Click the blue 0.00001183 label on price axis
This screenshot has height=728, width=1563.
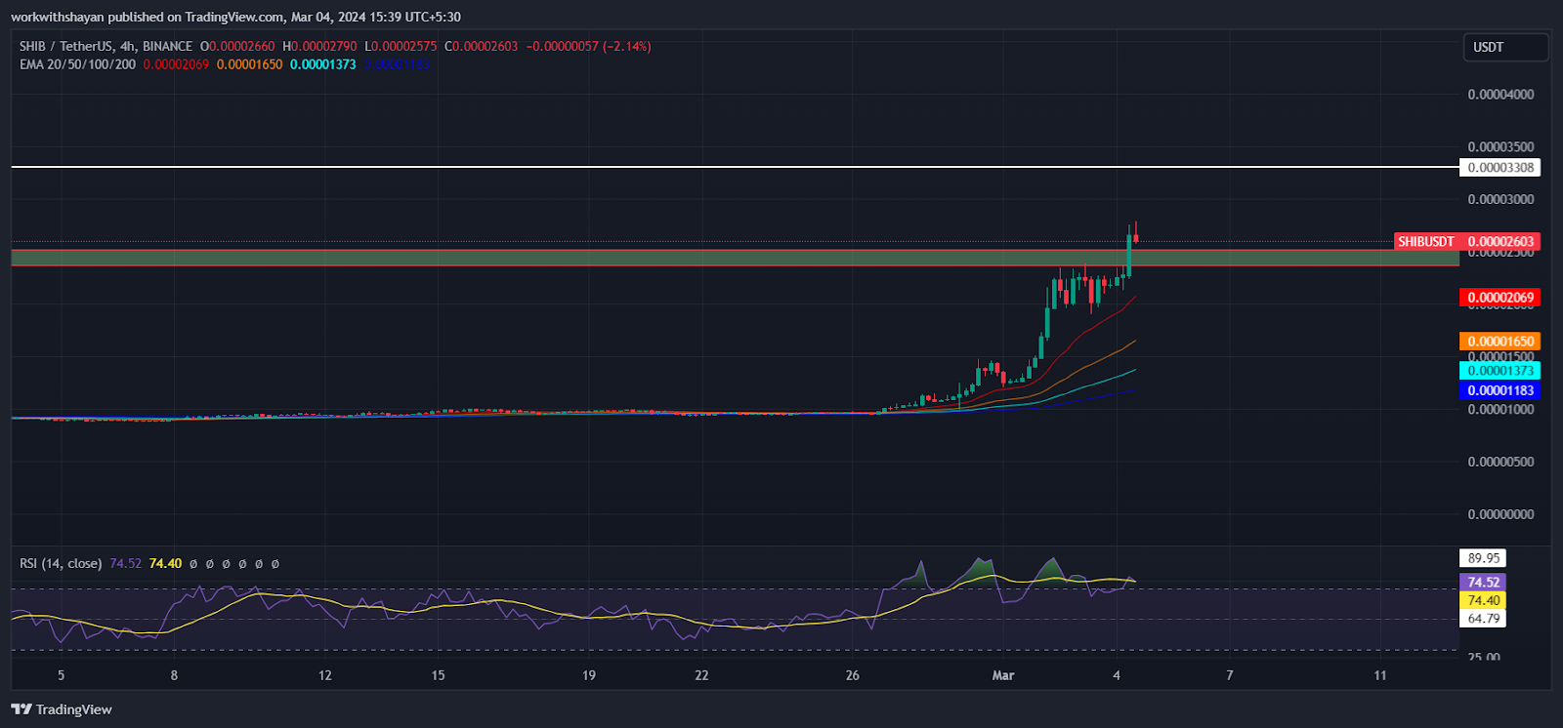[x=1500, y=390]
